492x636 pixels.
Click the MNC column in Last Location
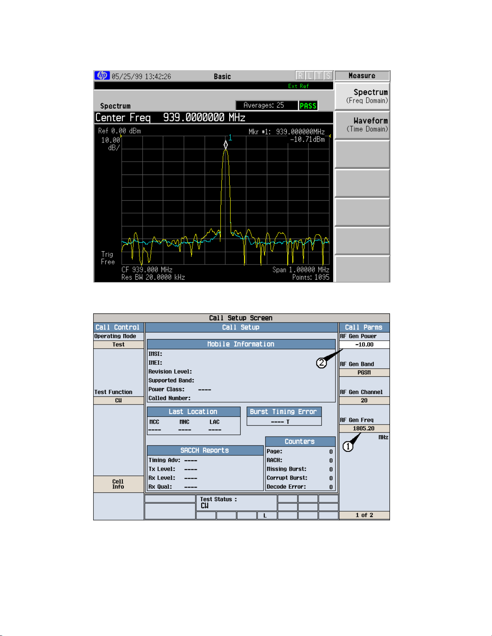click(185, 426)
